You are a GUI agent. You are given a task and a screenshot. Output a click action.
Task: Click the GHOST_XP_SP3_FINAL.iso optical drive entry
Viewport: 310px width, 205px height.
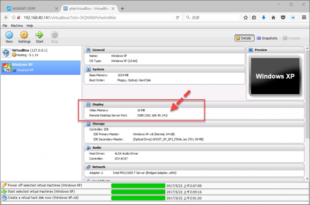[x=168, y=139]
